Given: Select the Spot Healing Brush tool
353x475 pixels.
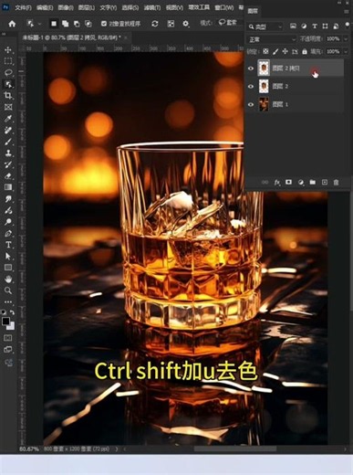Looking at the screenshot, I should tap(8, 130).
